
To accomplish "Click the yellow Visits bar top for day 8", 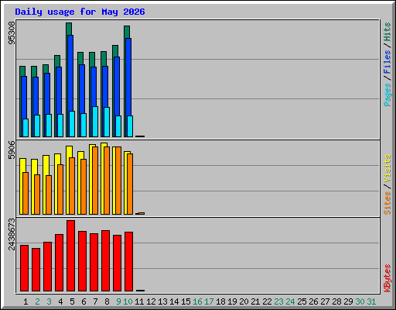I will point(104,145).
